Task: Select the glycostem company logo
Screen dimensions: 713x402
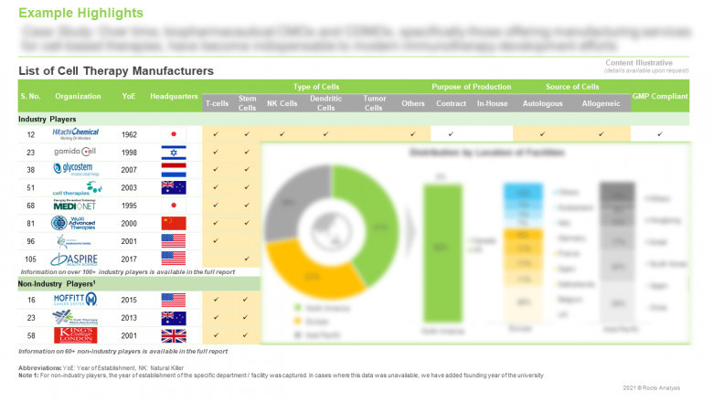Action: (76, 169)
